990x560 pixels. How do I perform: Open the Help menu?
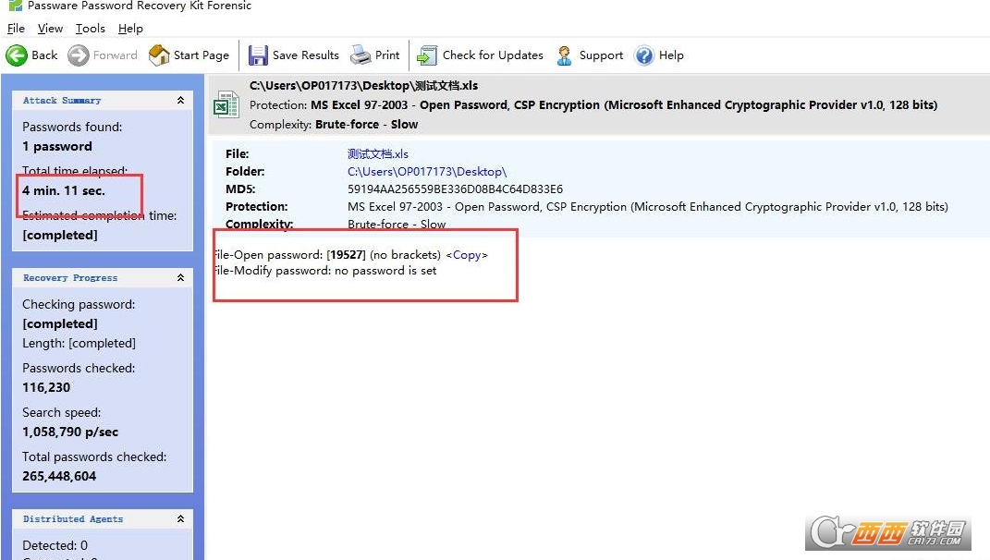click(x=130, y=29)
